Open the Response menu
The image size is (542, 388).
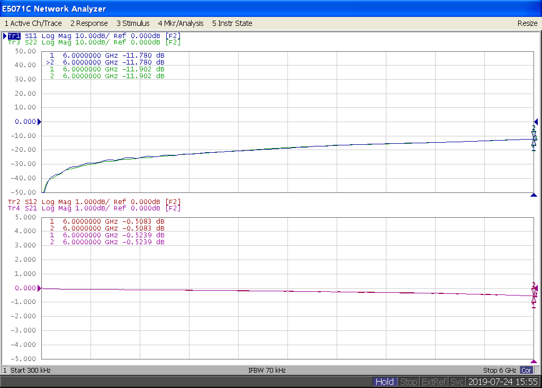click(89, 23)
